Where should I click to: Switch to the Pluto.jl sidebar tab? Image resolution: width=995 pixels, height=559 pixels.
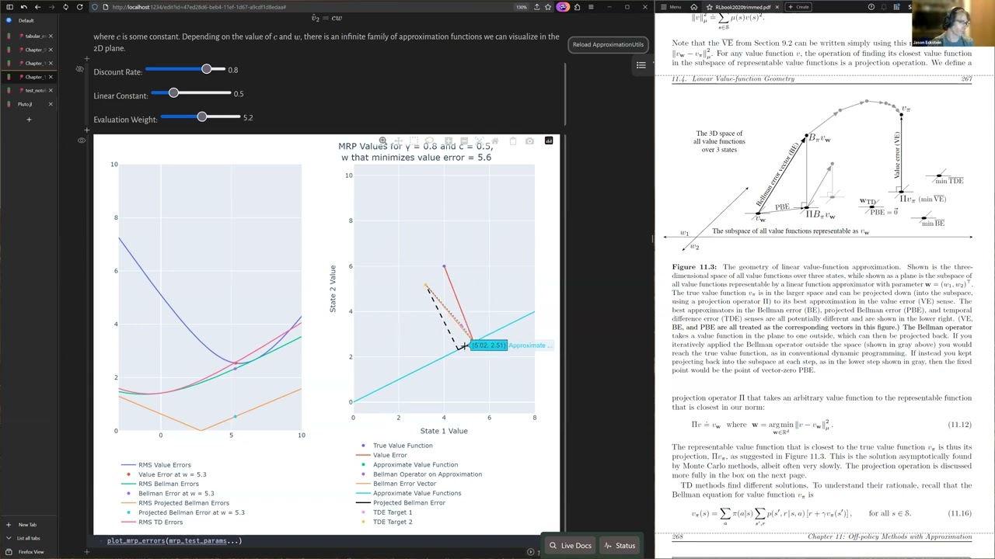tap(29, 104)
